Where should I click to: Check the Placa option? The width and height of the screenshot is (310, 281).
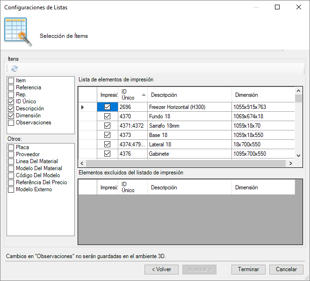coord(11,147)
